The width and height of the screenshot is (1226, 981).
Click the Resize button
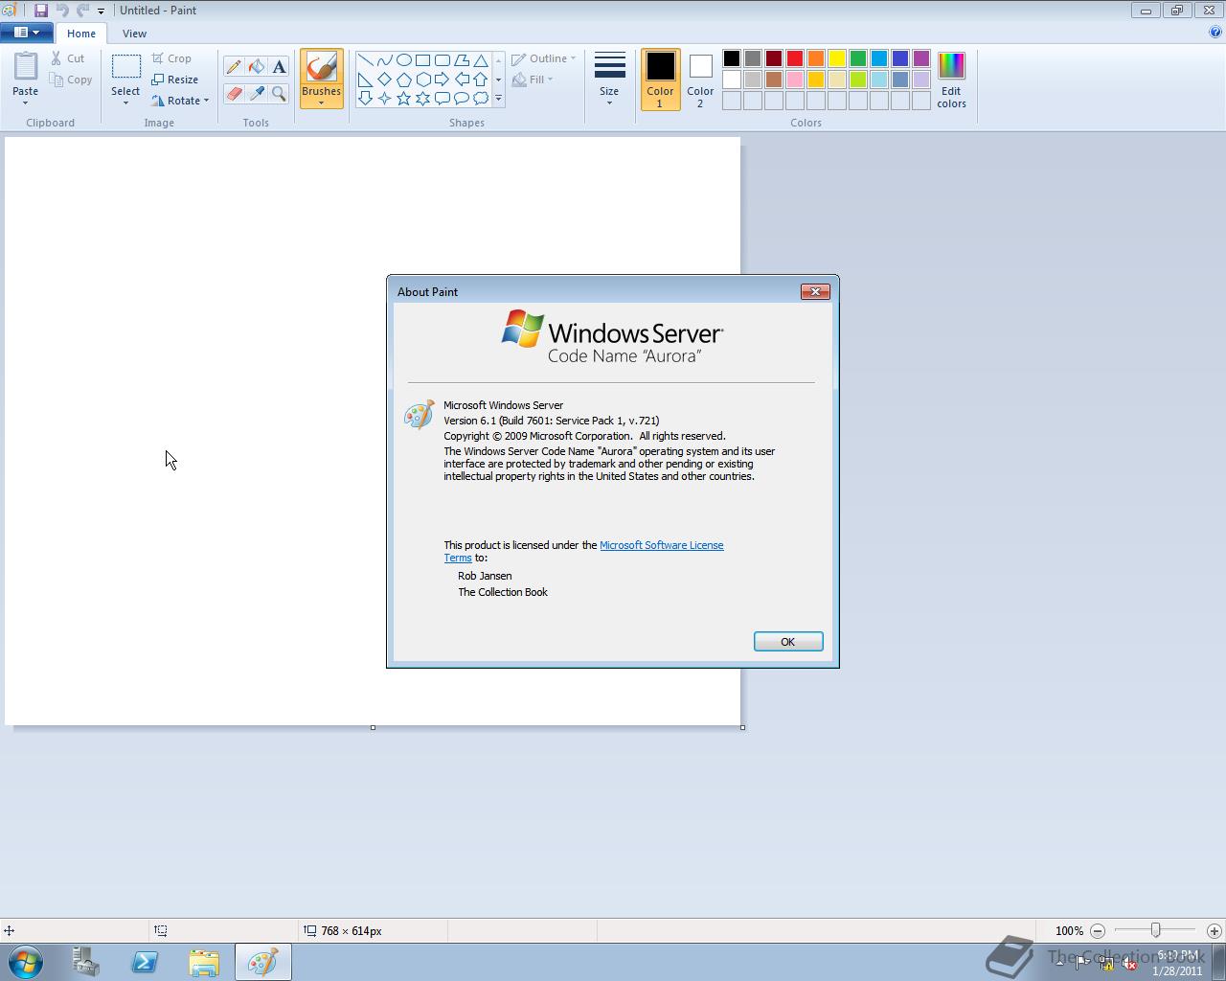point(175,80)
